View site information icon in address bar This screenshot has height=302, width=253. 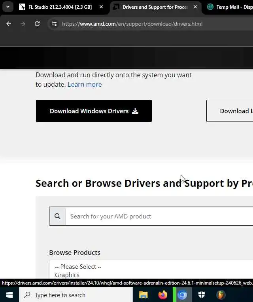[x=54, y=24]
